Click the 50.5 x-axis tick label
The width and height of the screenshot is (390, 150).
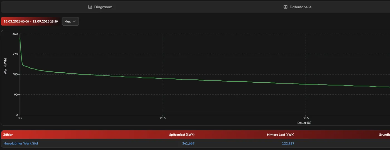(306, 118)
